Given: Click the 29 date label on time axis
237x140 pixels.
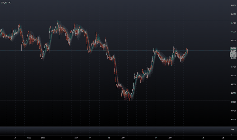Looking at the screenshot, I should coord(15,138).
